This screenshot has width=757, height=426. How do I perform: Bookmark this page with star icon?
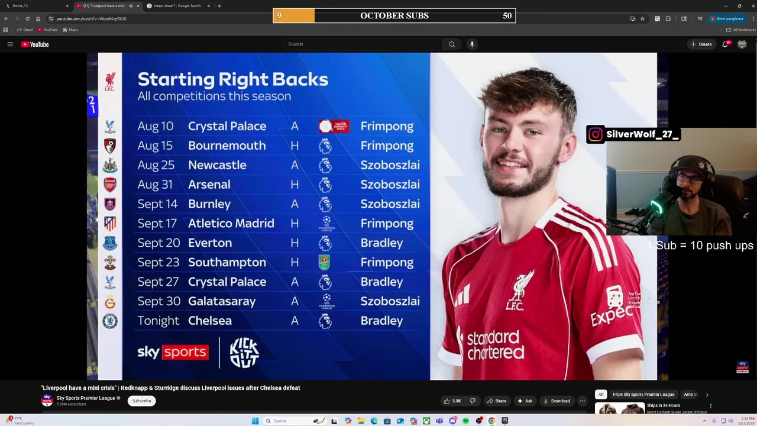pos(642,18)
